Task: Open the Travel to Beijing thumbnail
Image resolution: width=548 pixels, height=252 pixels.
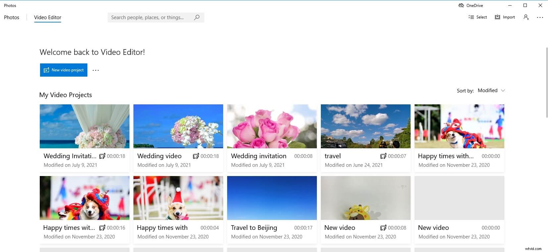Action: click(272, 198)
